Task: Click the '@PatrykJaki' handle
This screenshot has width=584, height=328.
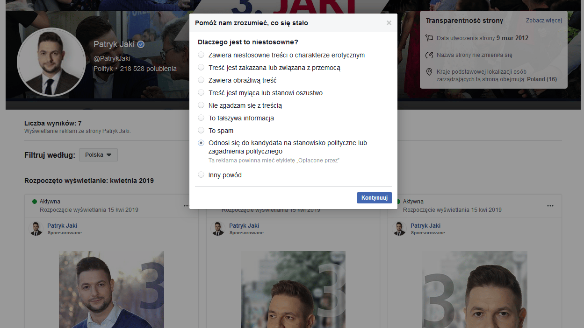Action: (112, 58)
